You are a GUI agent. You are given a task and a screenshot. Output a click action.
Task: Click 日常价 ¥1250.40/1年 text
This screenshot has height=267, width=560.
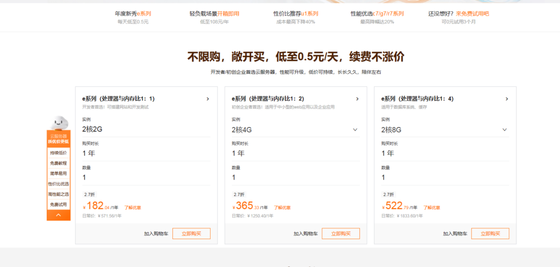pos(253,216)
